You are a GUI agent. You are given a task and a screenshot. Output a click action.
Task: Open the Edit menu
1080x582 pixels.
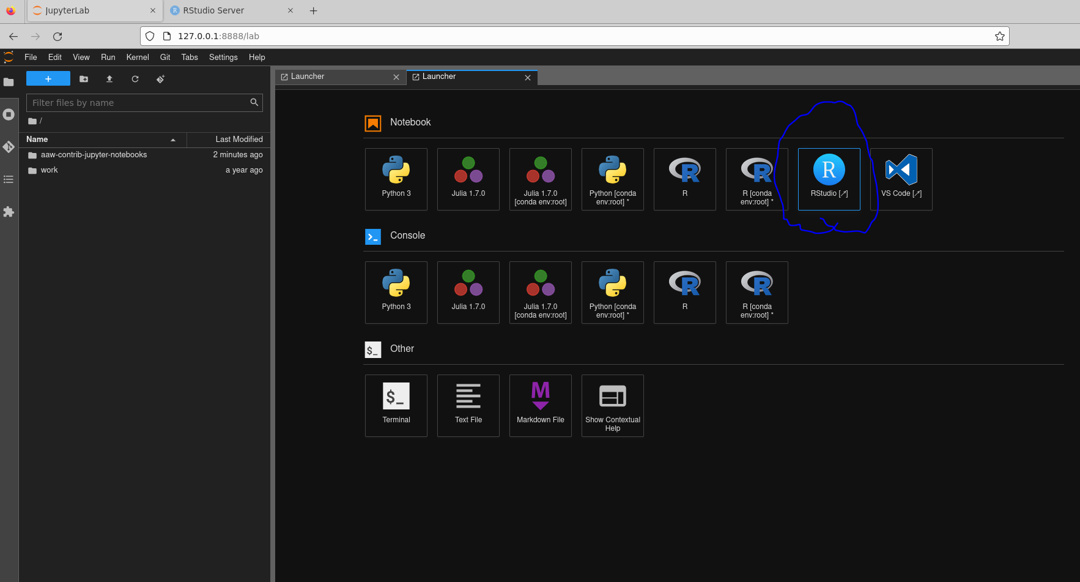(x=55, y=57)
